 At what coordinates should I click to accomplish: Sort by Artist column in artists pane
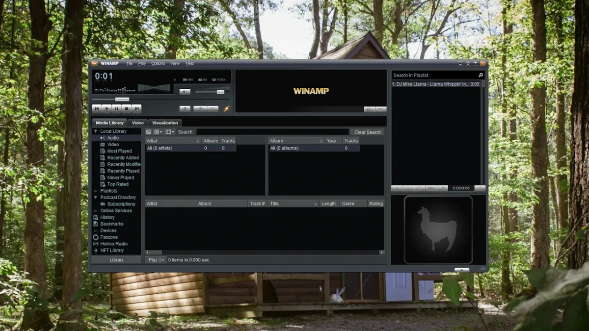click(x=174, y=141)
